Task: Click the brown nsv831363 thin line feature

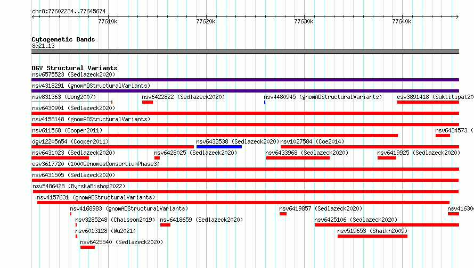Action: pos(72,102)
